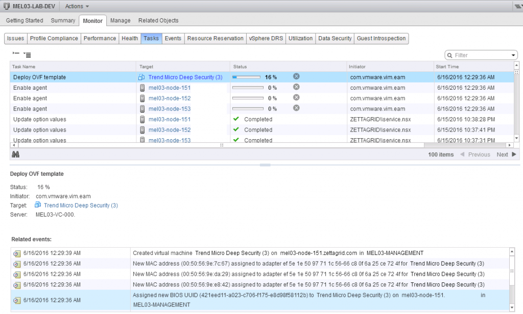Click host icon in Enable agent mel03-node-151 row
This screenshot has width=523, height=314.
pos(142,88)
